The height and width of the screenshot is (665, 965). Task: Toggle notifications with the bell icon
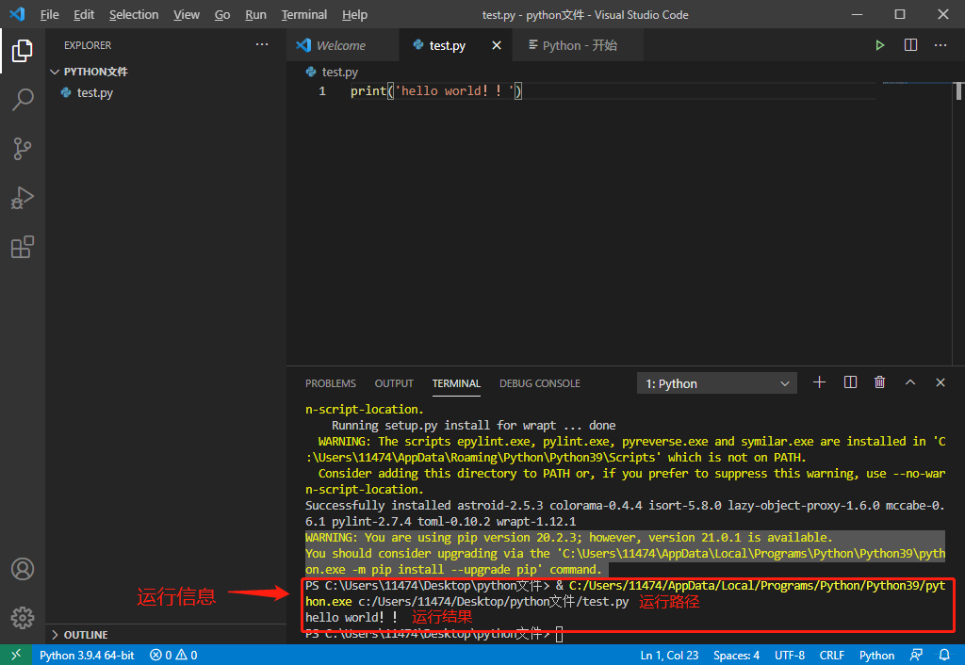[x=944, y=654]
